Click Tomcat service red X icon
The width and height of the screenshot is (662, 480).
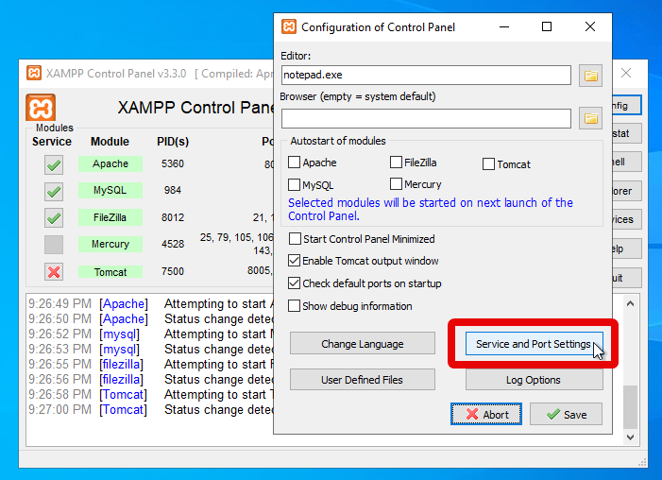[54, 272]
